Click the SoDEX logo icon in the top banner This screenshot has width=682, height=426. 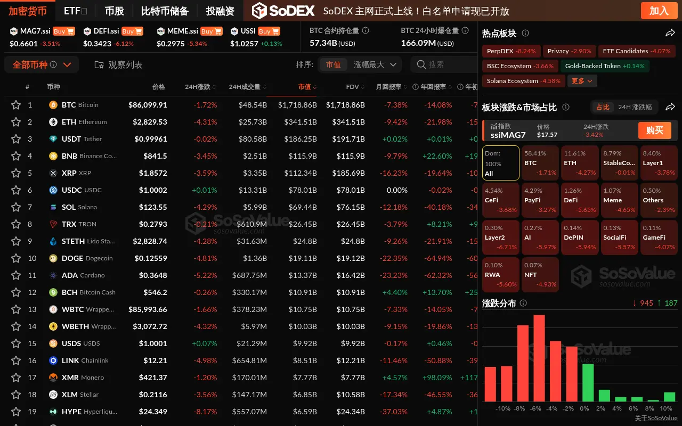(259, 10)
